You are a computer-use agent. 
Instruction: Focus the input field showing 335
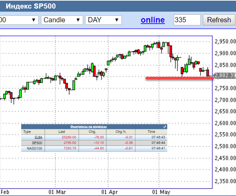point(187,20)
